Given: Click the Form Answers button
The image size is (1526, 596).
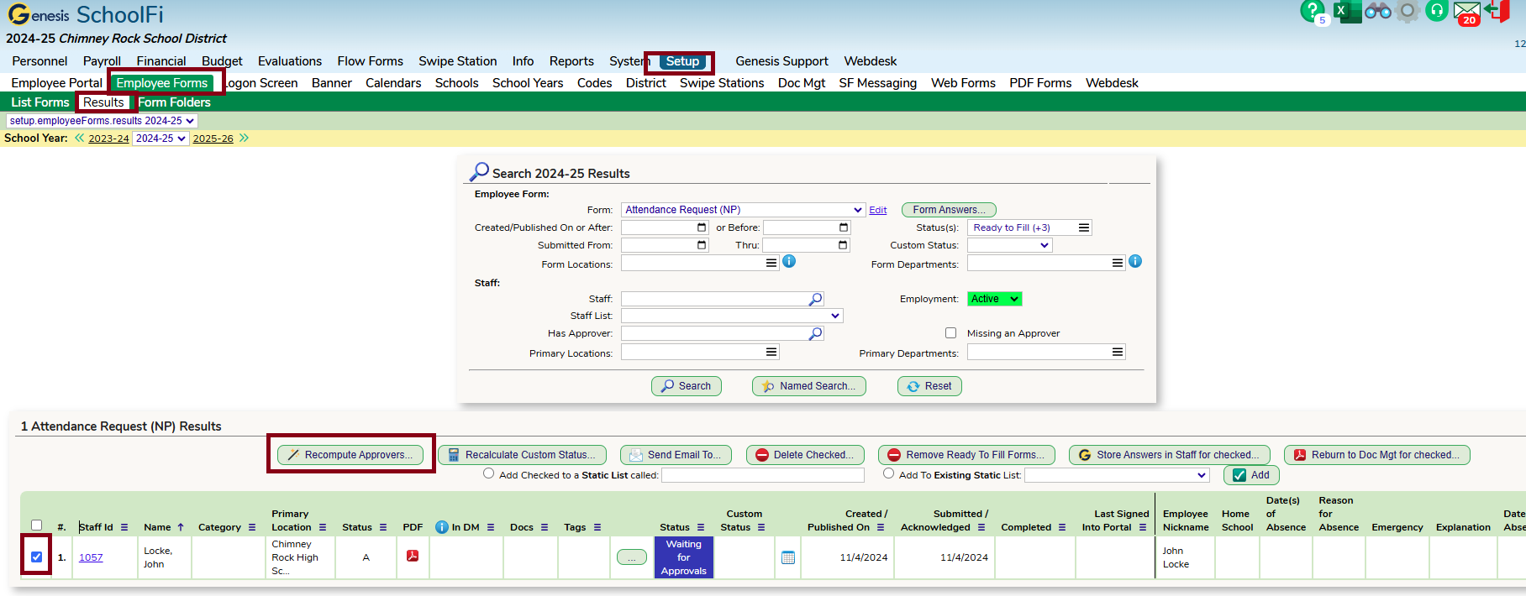Looking at the screenshot, I should (x=949, y=210).
